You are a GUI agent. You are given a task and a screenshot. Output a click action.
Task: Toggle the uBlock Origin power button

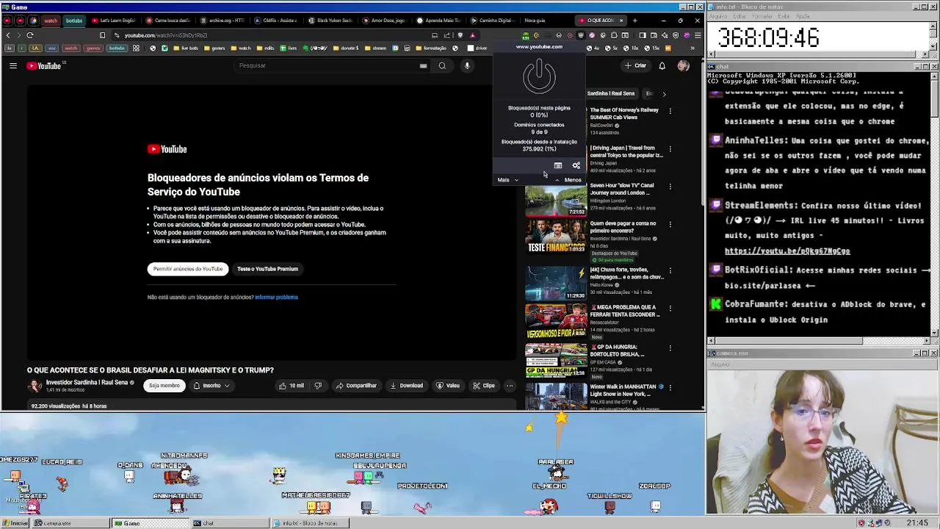[x=539, y=77]
